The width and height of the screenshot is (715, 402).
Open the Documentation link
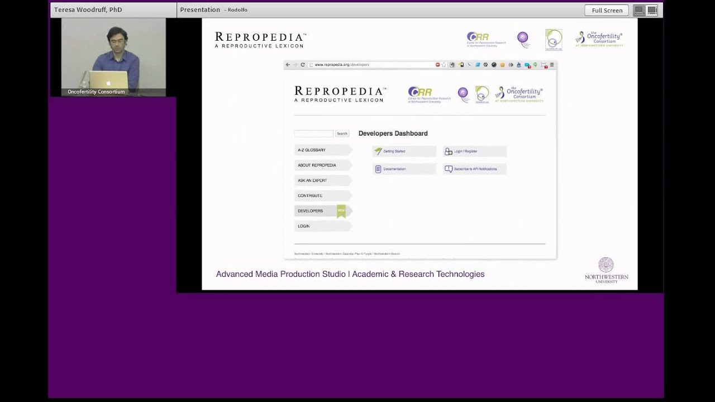[404, 169]
